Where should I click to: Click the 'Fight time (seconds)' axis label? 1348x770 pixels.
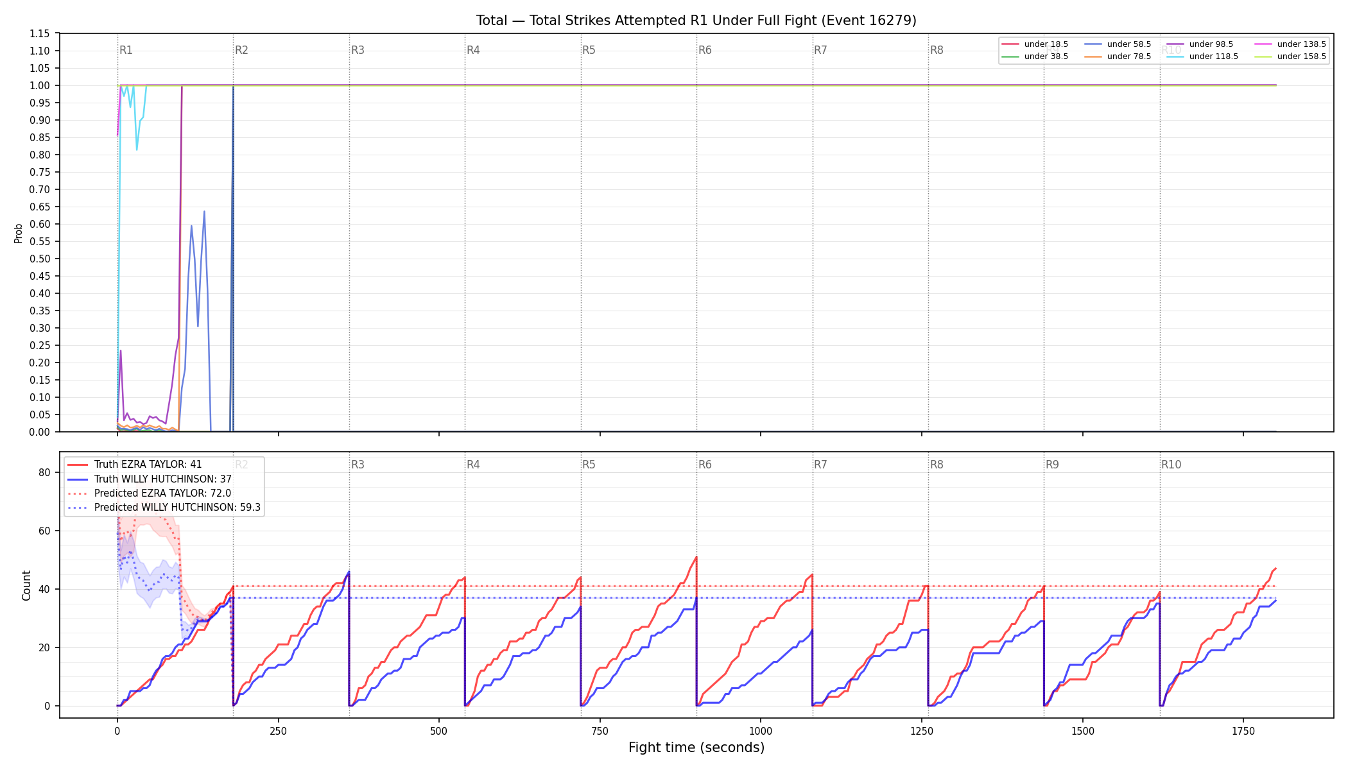pyautogui.click(x=696, y=748)
